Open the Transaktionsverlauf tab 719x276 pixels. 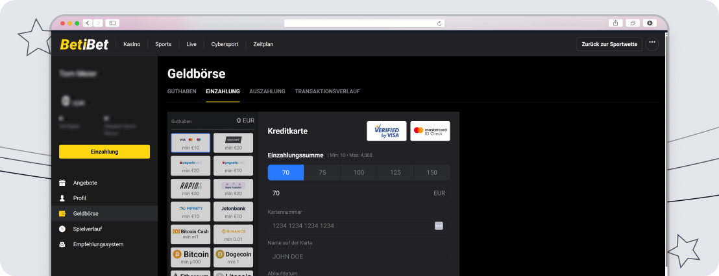click(327, 91)
